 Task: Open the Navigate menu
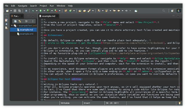(x=22, y=6)
